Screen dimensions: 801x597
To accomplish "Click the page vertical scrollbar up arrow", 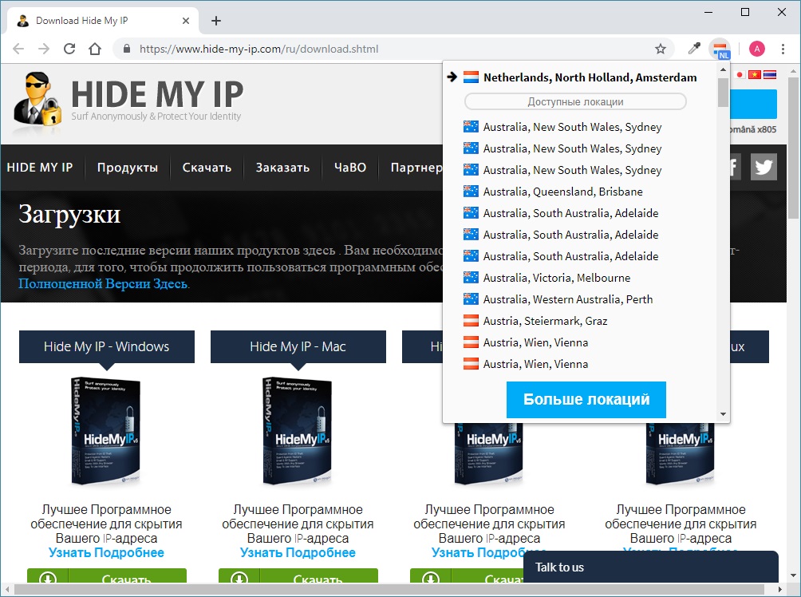I will point(793,70).
